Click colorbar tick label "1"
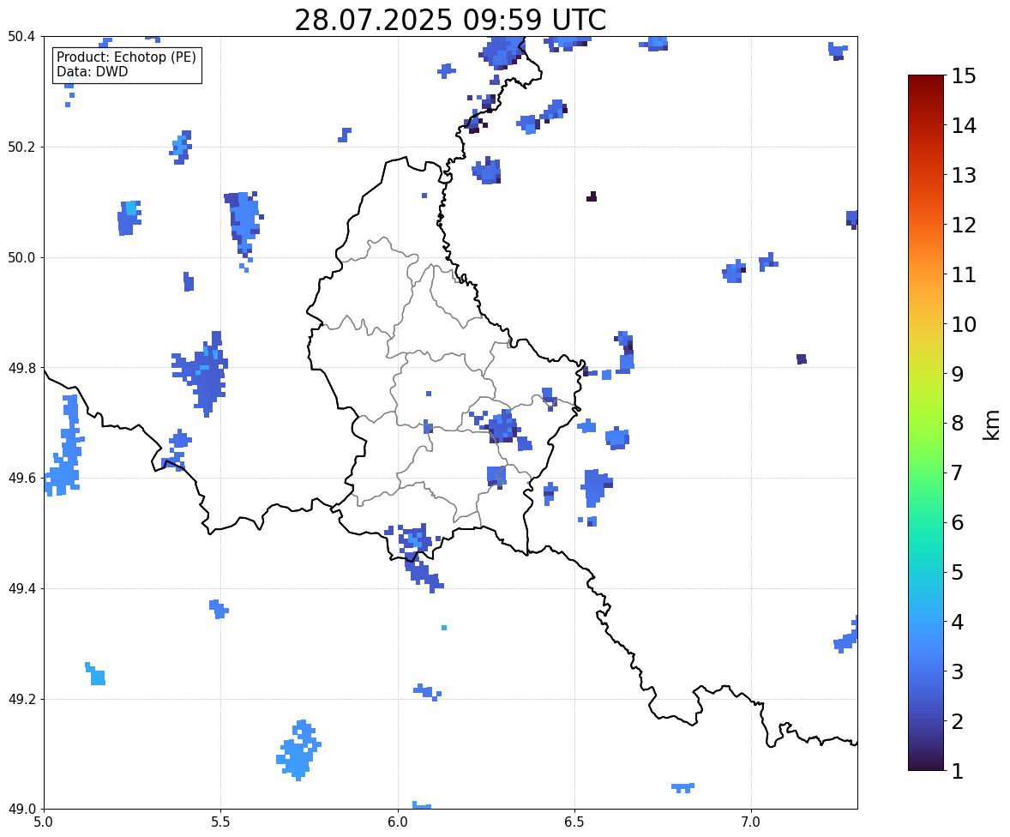The width and height of the screenshot is (1010, 837). (958, 771)
